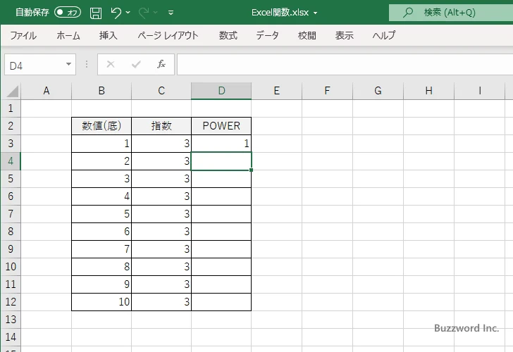Select cell B4 containing 2
The height and width of the screenshot is (352, 513).
[101, 161]
